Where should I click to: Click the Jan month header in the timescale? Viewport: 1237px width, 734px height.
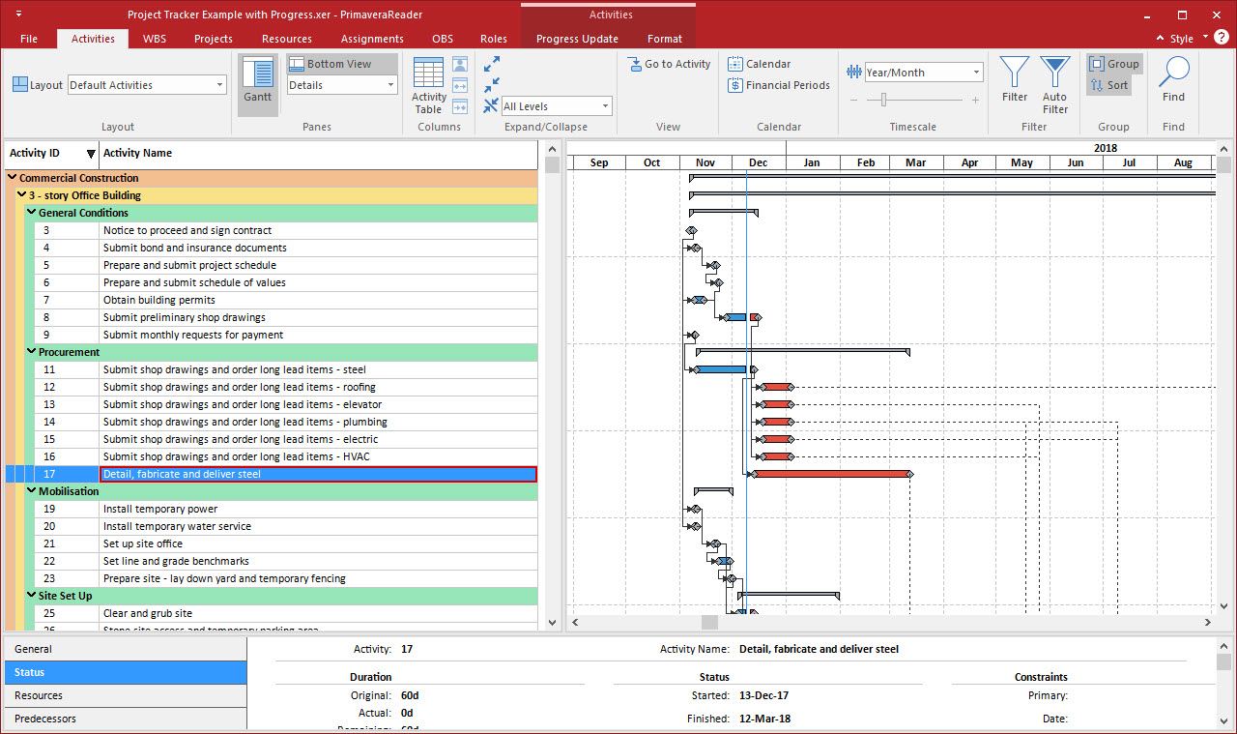pos(812,162)
